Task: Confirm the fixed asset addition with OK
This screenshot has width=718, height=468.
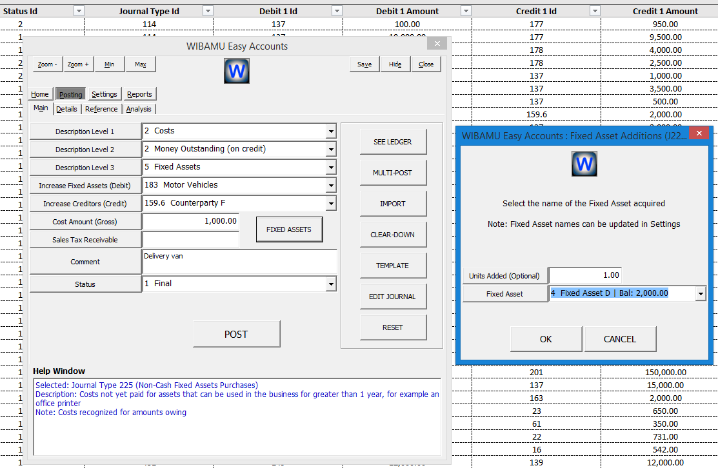Action: point(546,338)
